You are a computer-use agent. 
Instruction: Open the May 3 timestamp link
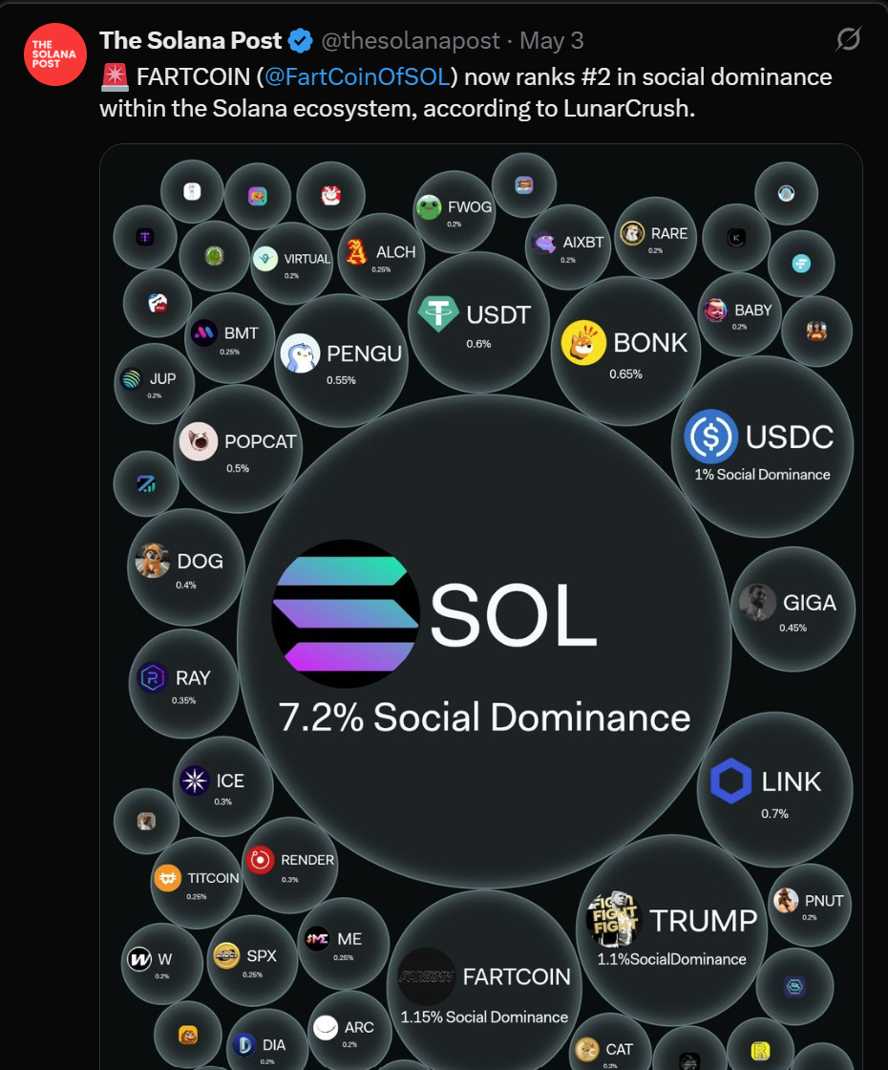552,41
